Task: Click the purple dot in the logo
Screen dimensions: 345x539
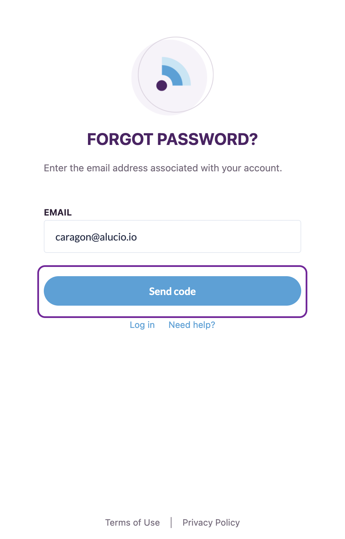Action: [x=162, y=85]
